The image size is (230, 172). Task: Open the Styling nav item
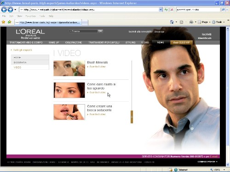pyautogui.click(x=130, y=43)
